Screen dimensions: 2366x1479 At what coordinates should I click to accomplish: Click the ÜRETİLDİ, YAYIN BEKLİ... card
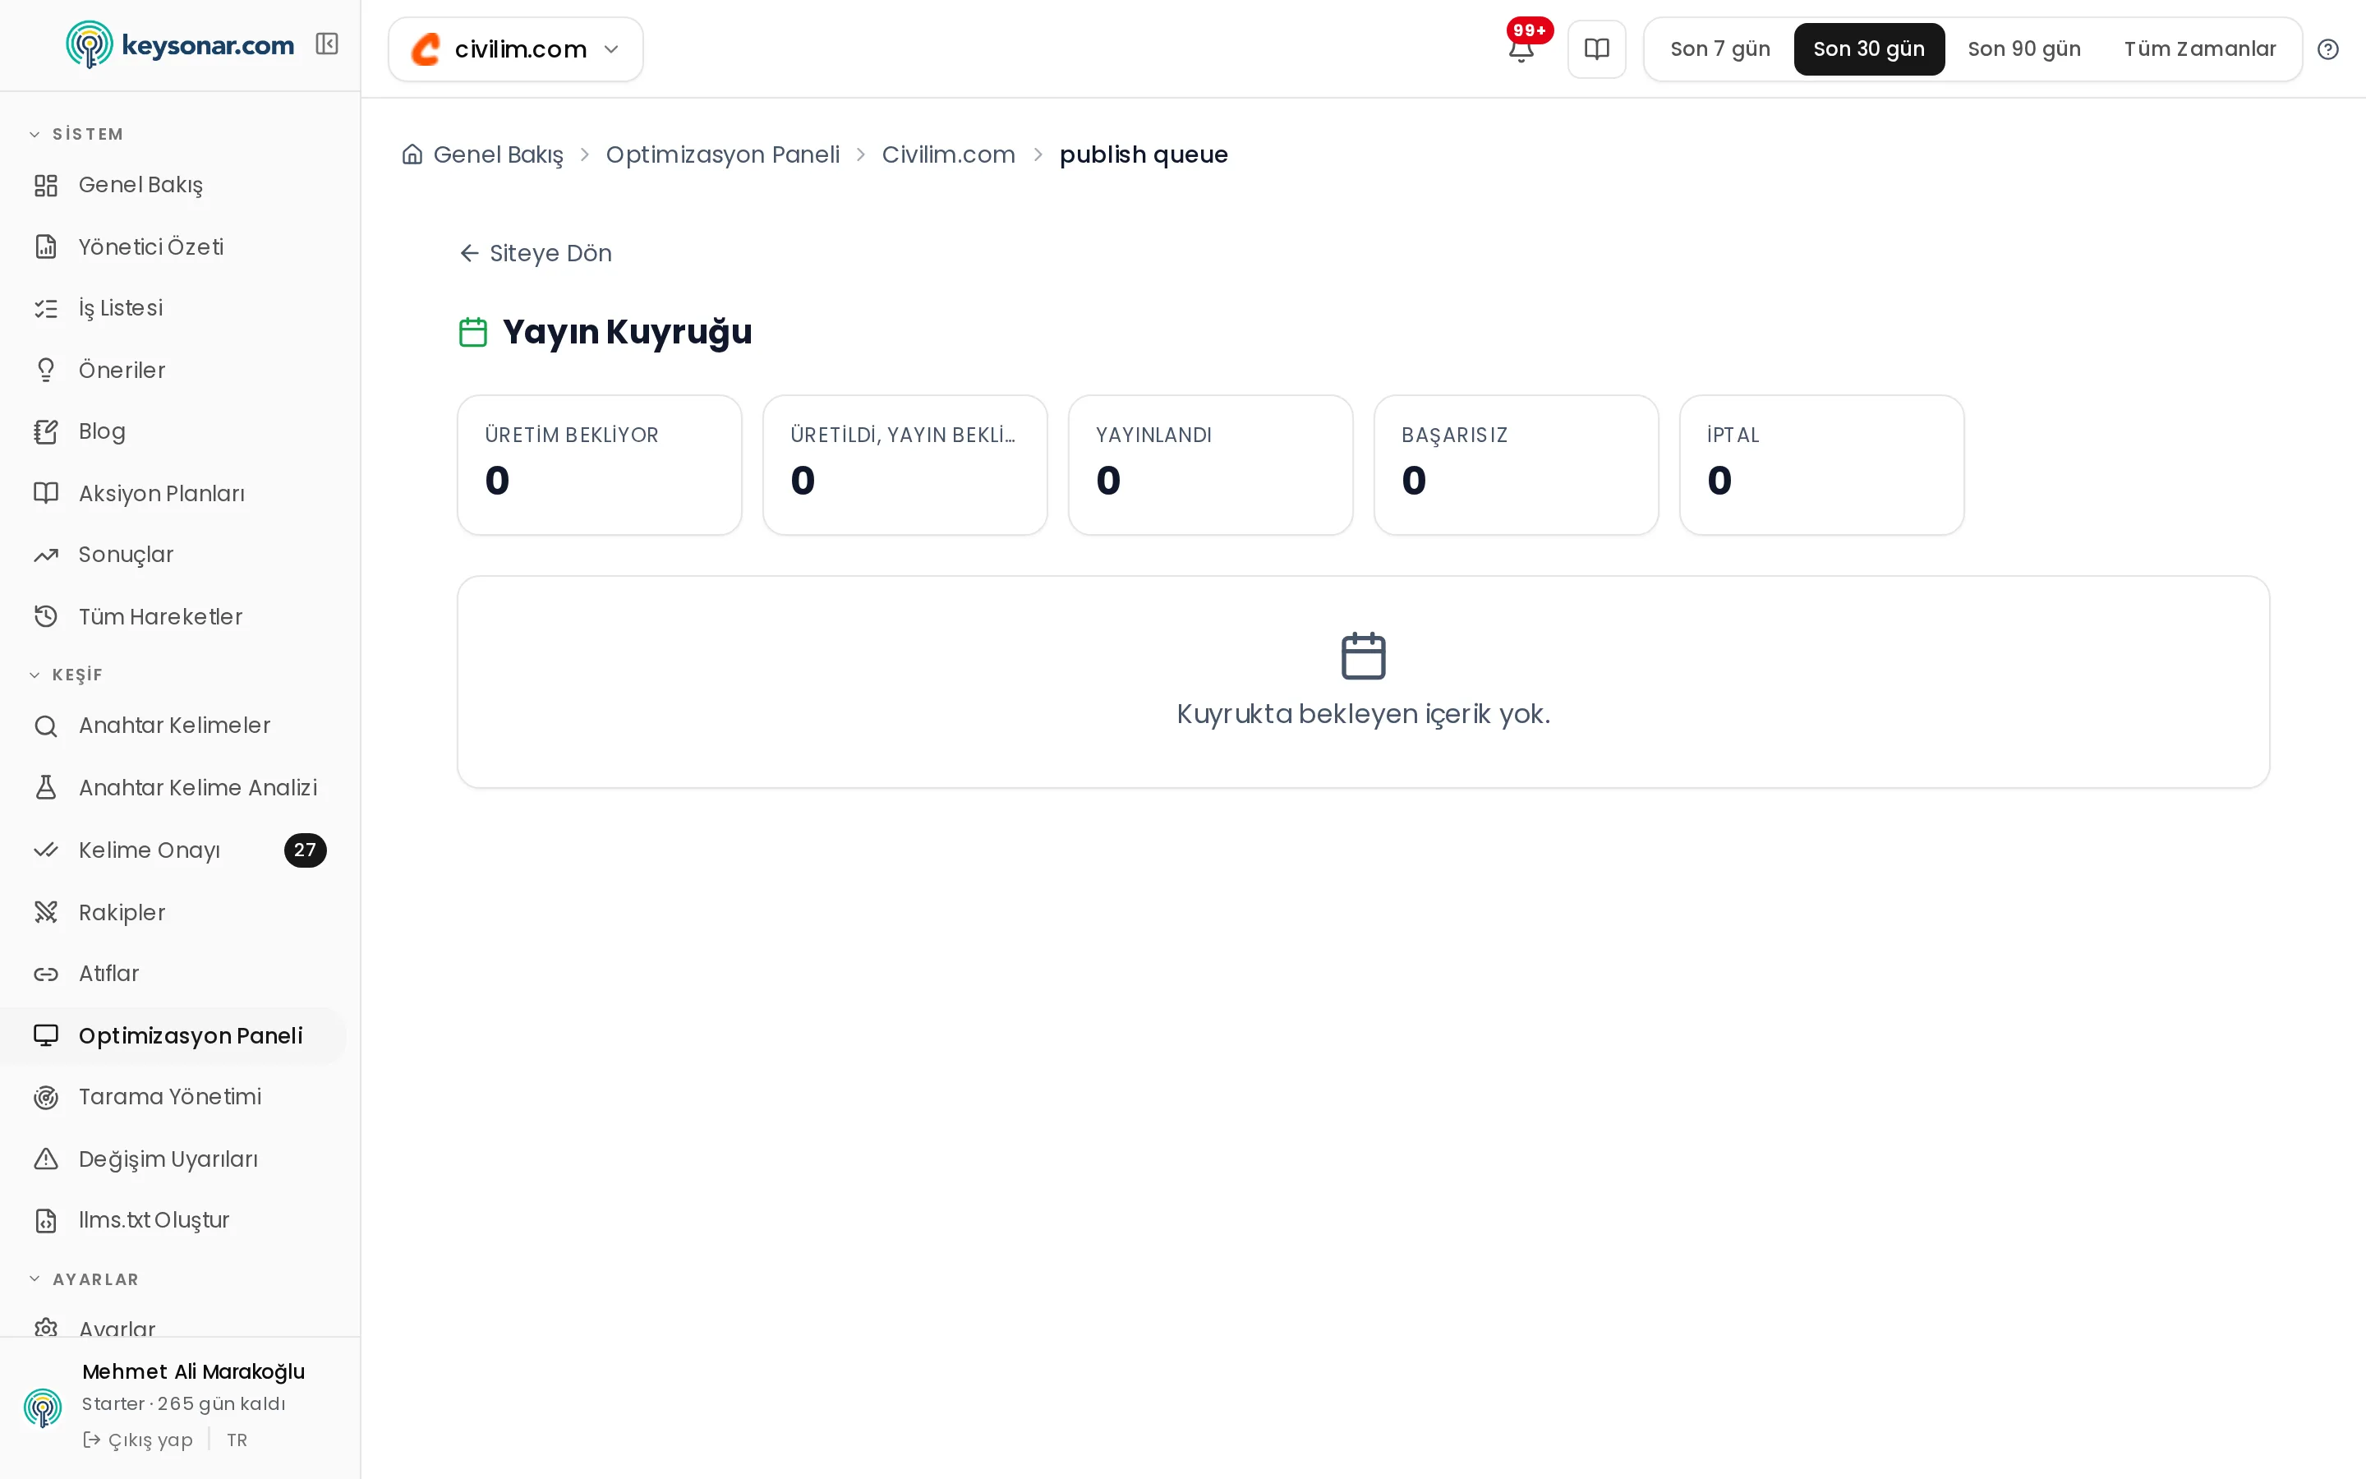(x=905, y=464)
